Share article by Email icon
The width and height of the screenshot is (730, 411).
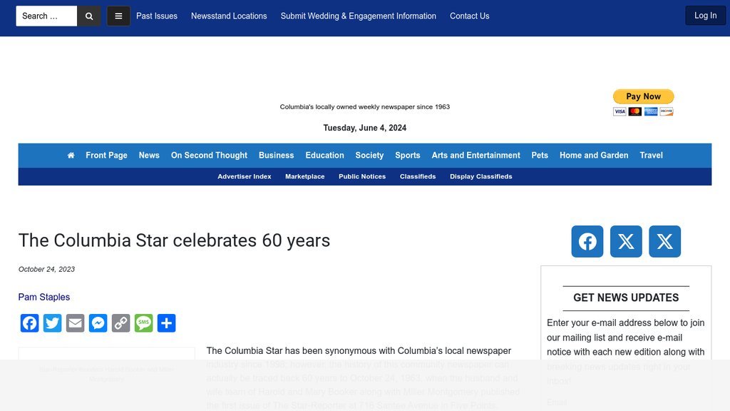[76, 323]
